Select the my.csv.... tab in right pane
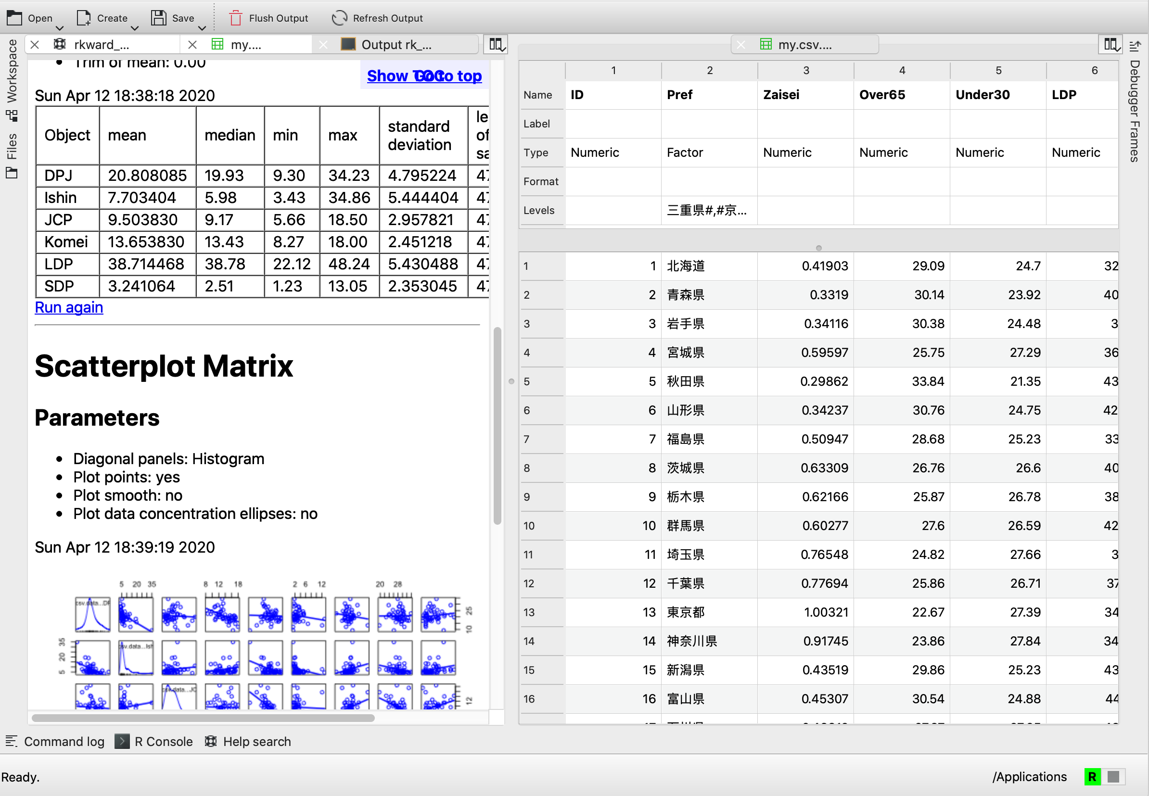Screen dimensions: 1149x796 805,44
